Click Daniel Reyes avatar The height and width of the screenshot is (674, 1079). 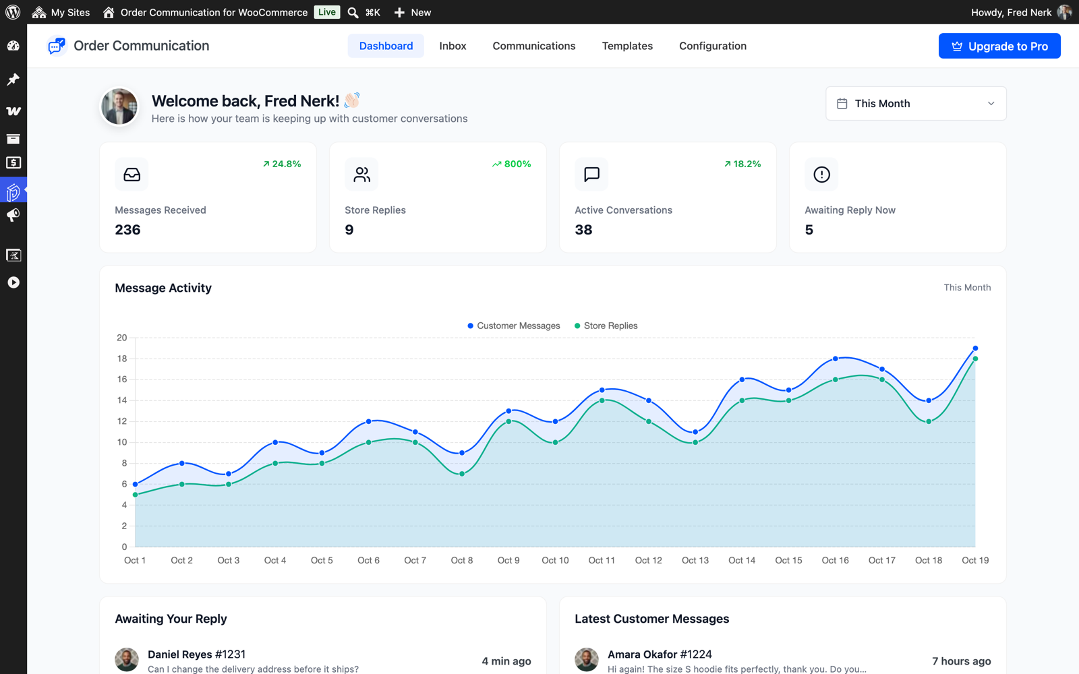pyautogui.click(x=127, y=660)
